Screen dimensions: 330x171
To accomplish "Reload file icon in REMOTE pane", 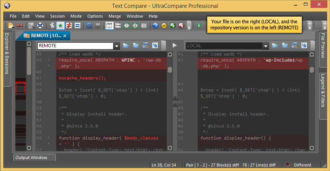I will click(136, 45).
